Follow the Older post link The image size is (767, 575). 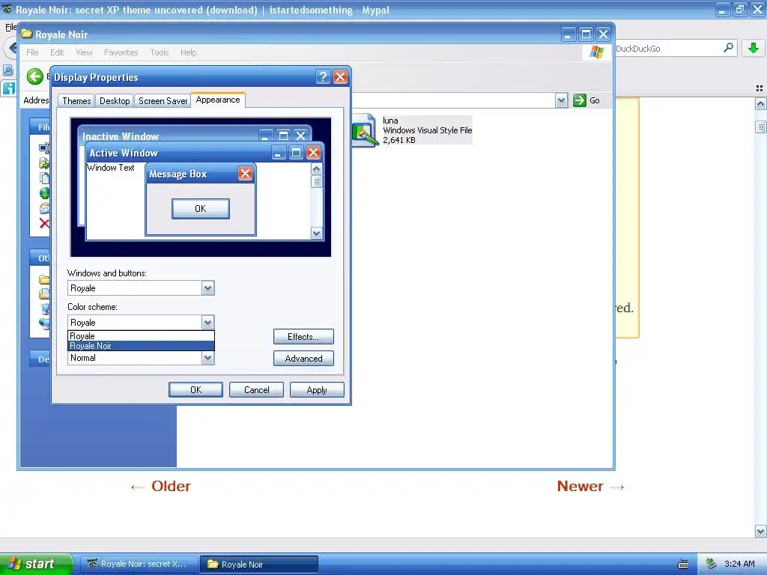point(161,486)
